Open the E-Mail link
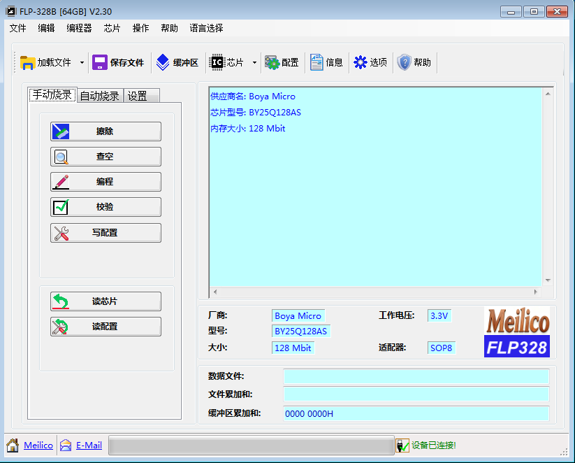 tap(89, 446)
